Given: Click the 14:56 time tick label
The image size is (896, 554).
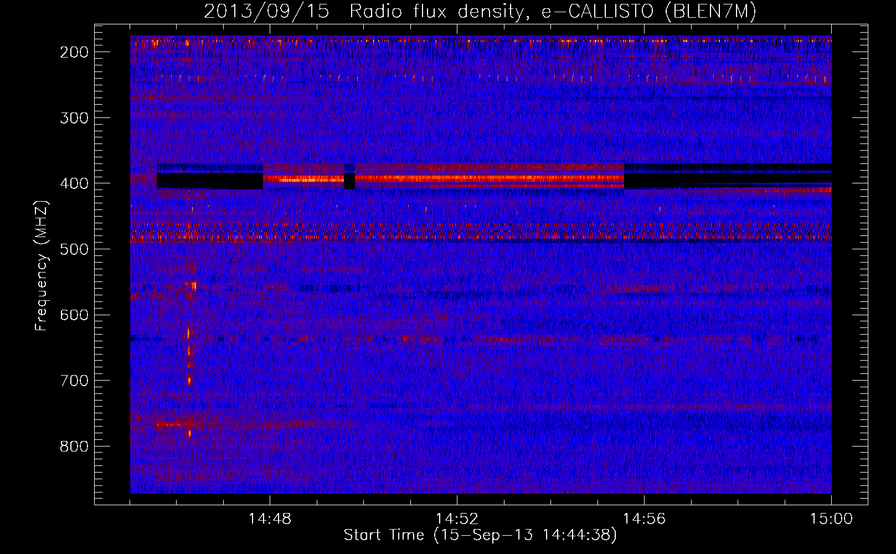Looking at the screenshot, I should 644,519.
